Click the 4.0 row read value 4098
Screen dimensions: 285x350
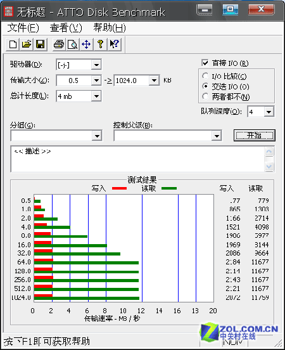point(262,227)
